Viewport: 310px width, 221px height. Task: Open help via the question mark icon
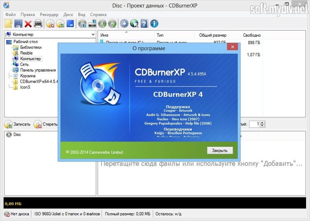coord(144,24)
